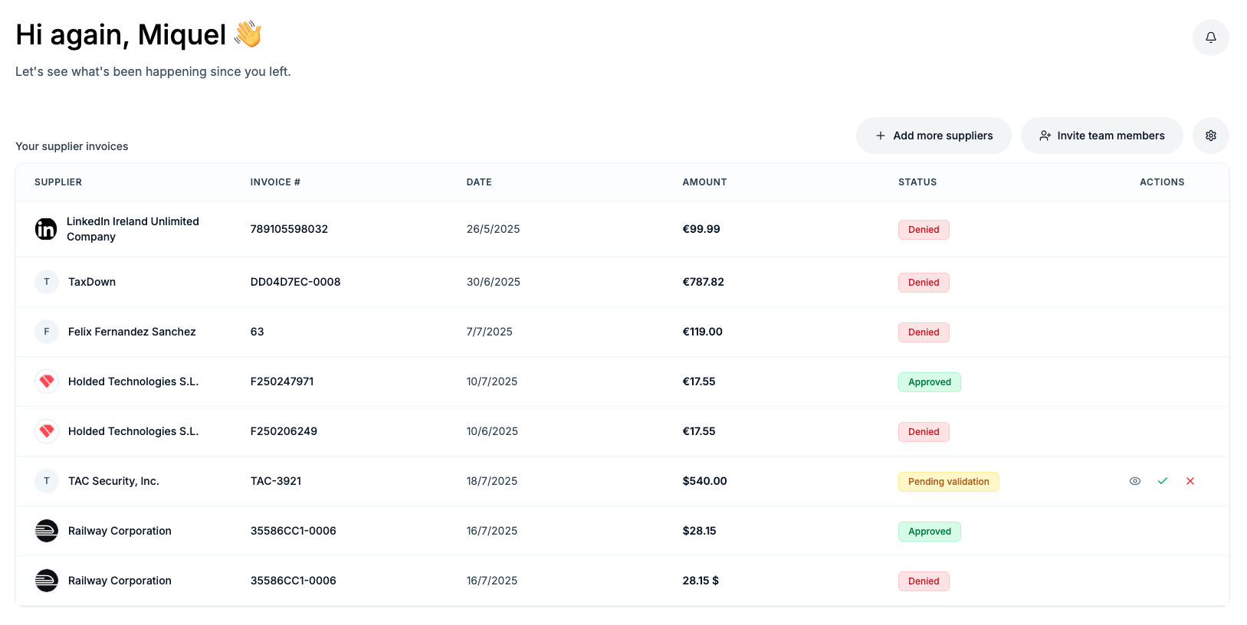Open invoice settings gear icon
The image size is (1247, 625).
coord(1210,136)
